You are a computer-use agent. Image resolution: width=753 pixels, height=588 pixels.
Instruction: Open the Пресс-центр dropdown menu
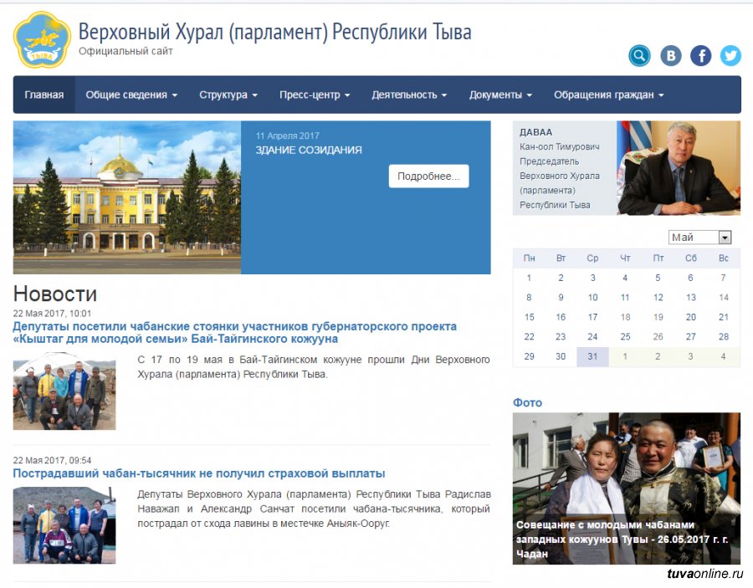point(315,95)
